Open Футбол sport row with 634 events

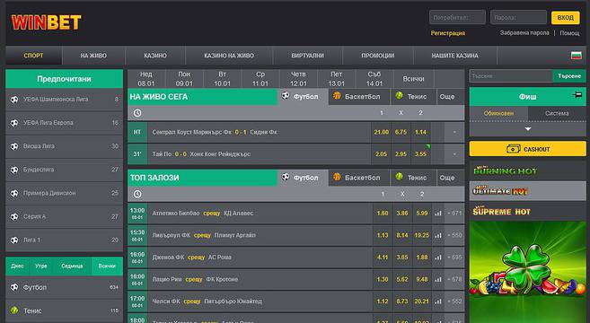65,288
